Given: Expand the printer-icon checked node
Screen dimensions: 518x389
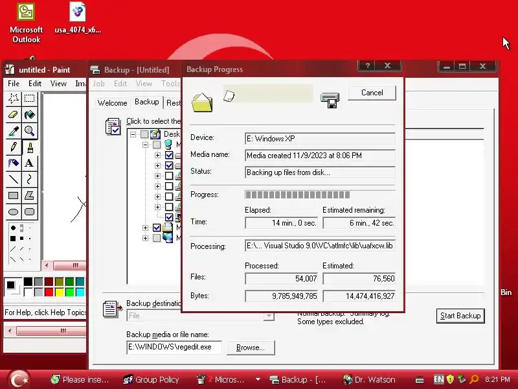Looking at the screenshot, I should pyautogui.click(x=145, y=228).
